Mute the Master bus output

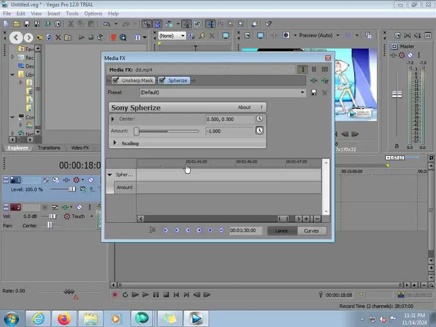tap(410, 55)
